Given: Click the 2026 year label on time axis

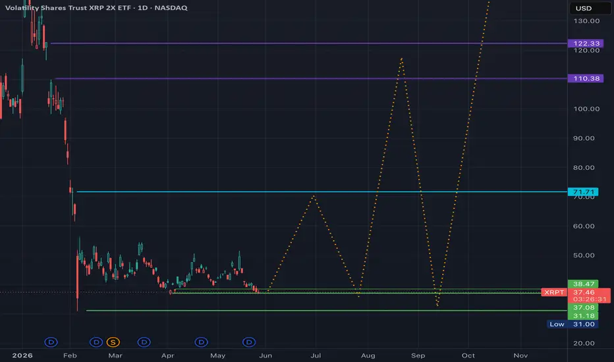Looking at the screenshot, I should (22, 355).
